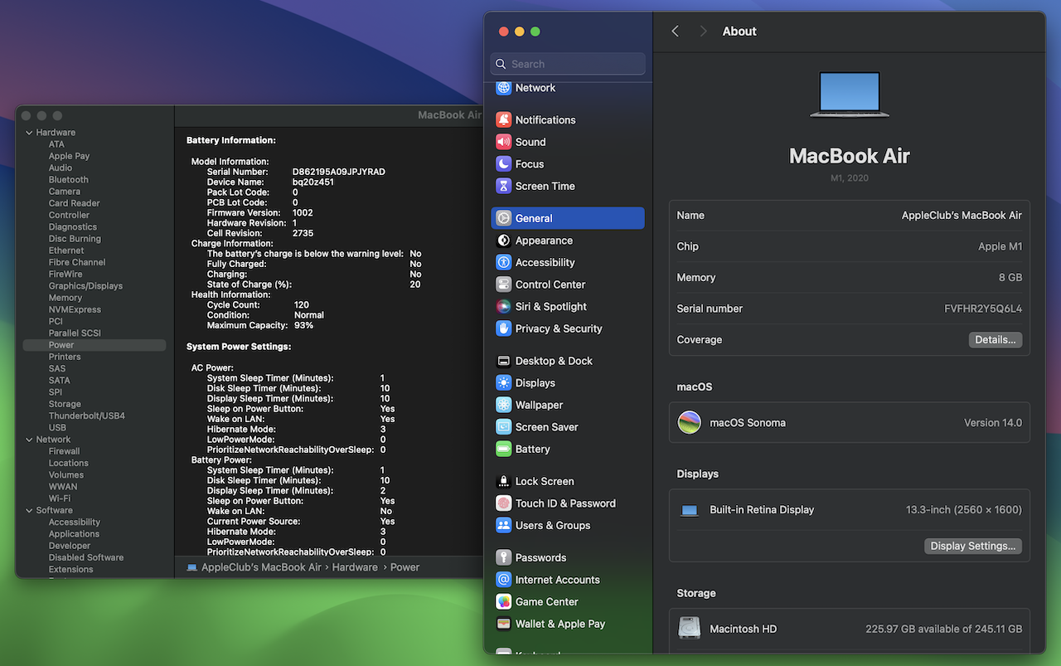Select Power in System Information sidebar

(94, 345)
